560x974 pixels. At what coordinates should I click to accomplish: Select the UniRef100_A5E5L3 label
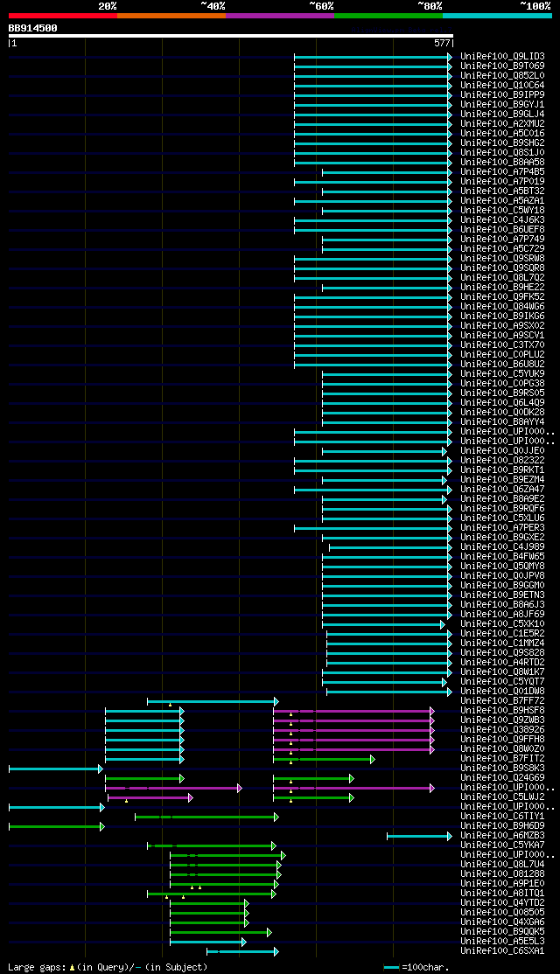[x=503, y=943]
